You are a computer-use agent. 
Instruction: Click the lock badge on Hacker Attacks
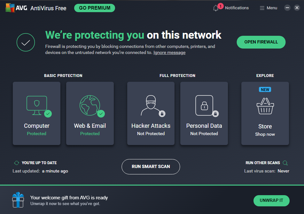tap(162, 114)
